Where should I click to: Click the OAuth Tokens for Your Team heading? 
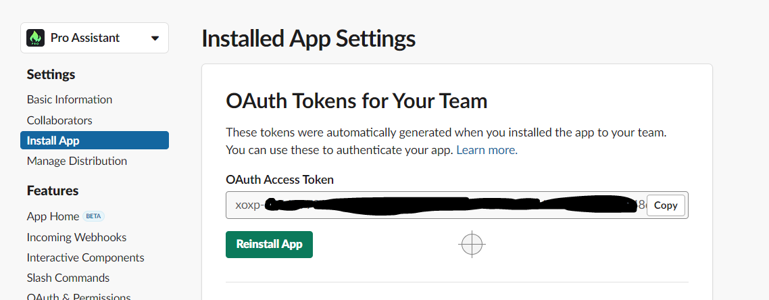(356, 101)
